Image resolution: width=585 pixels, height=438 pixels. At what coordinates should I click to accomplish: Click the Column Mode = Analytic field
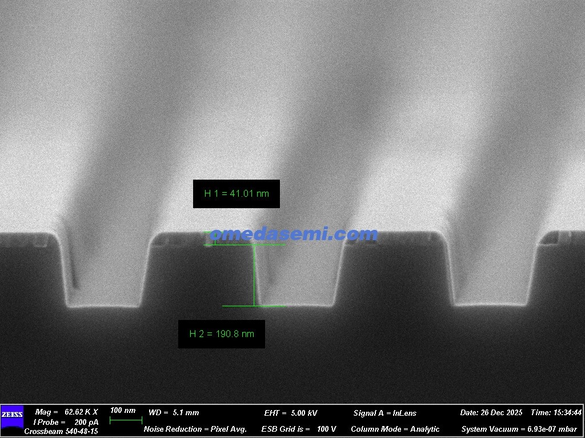[x=395, y=429]
